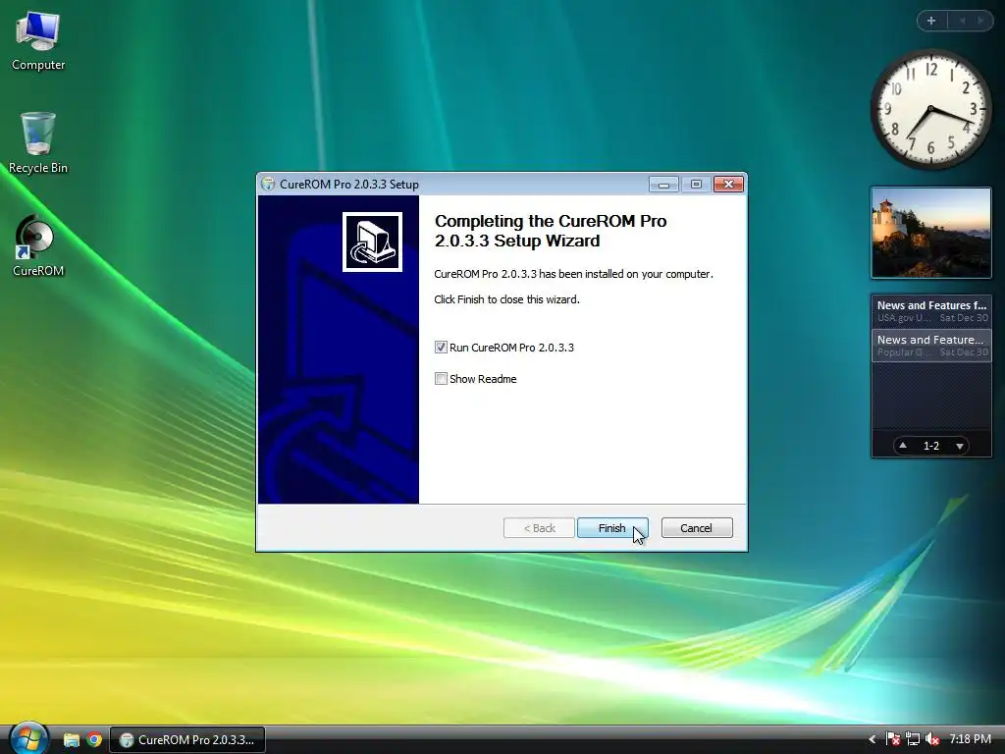Launch Chrome from quick launch

[x=94, y=740]
